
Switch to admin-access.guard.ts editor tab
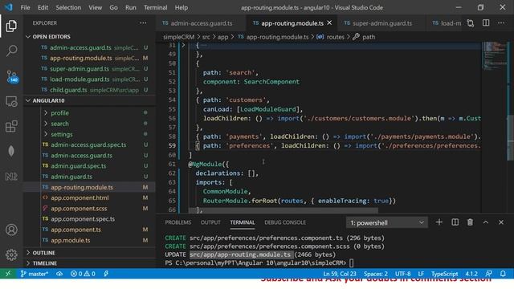coord(201,23)
